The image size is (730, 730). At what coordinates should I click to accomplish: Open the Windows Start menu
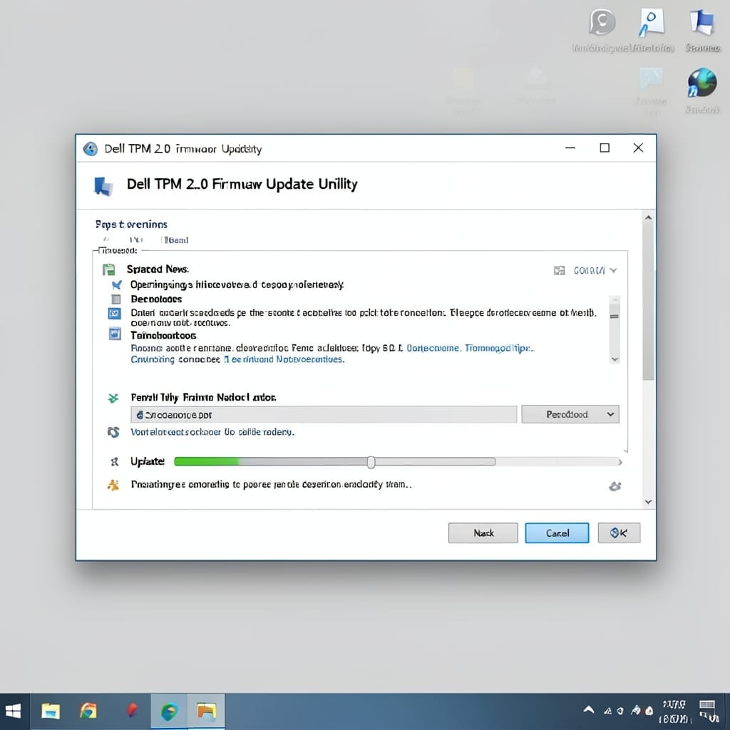tap(13, 711)
